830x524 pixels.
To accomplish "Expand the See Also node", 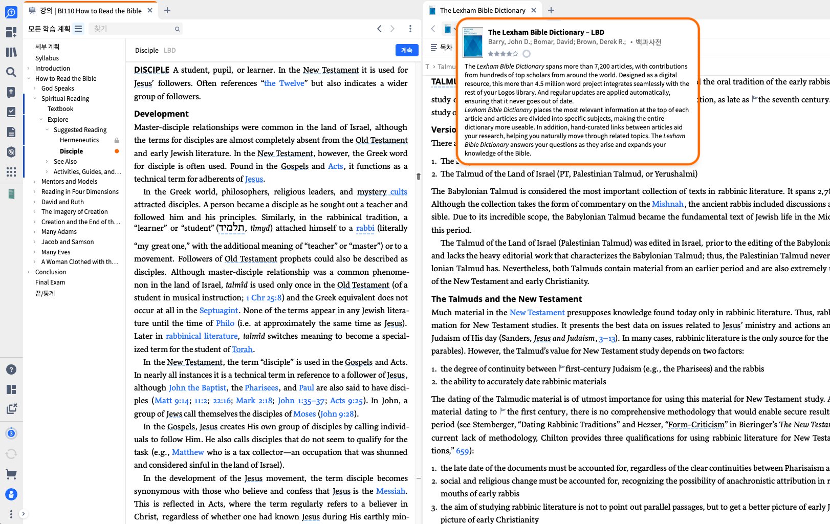I will pyautogui.click(x=47, y=162).
